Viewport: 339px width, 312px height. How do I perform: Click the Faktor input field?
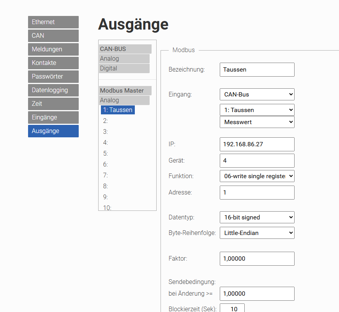(257, 259)
